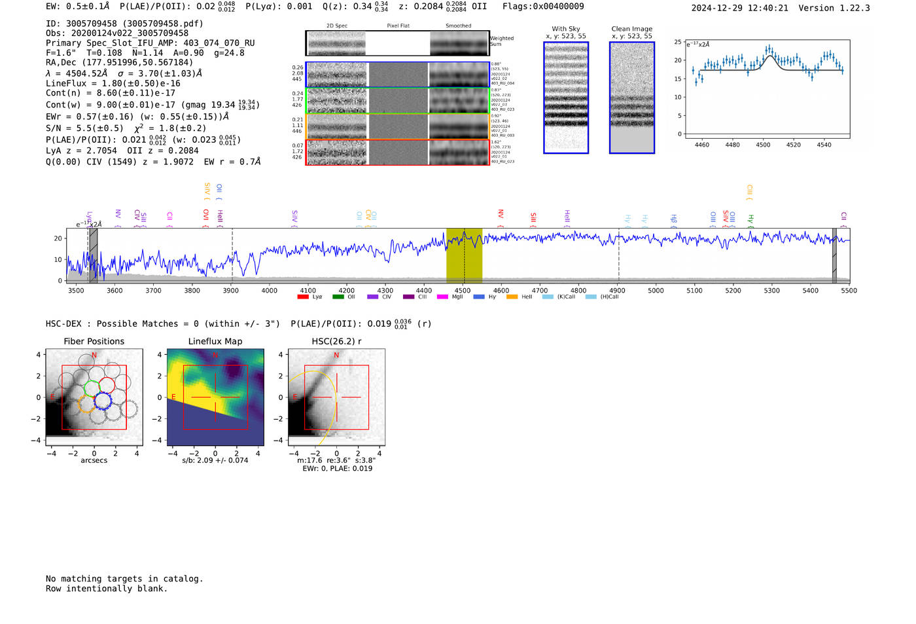Open the Lineflux Map image
916x624 pixels.
tap(215, 397)
